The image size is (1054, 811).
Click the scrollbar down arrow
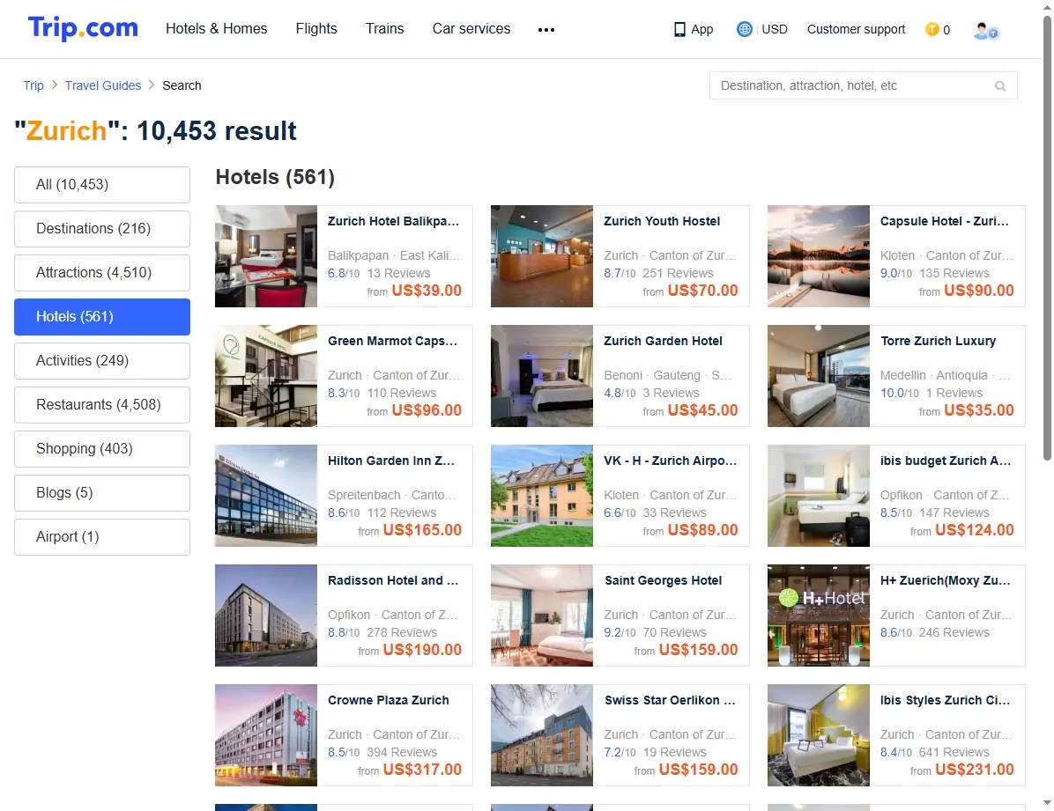coord(1047,803)
